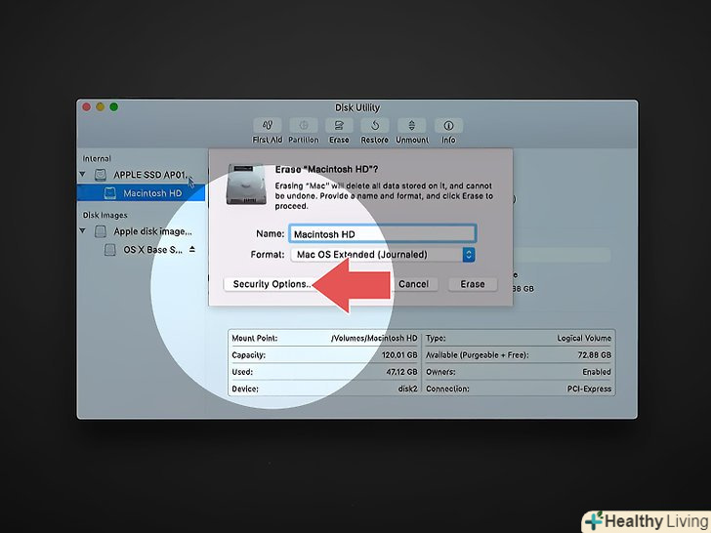Click the Erase button in dialog
The width and height of the screenshot is (711, 533).
click(x=473, y=284)
